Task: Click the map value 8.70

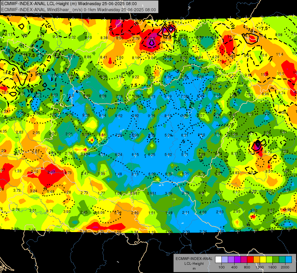Action: coord(268,152)
